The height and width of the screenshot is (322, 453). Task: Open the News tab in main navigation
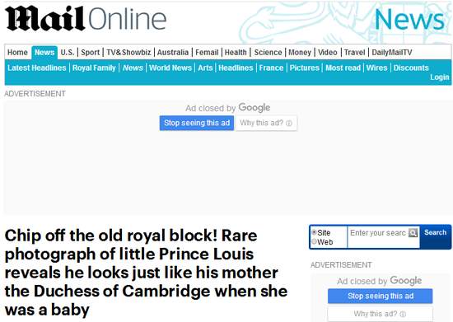44,53
